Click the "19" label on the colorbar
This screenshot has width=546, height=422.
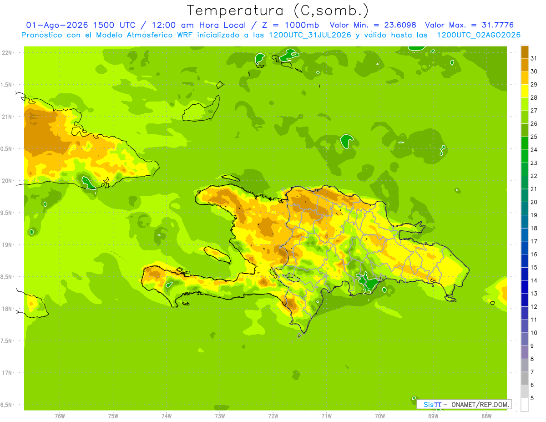534,215
